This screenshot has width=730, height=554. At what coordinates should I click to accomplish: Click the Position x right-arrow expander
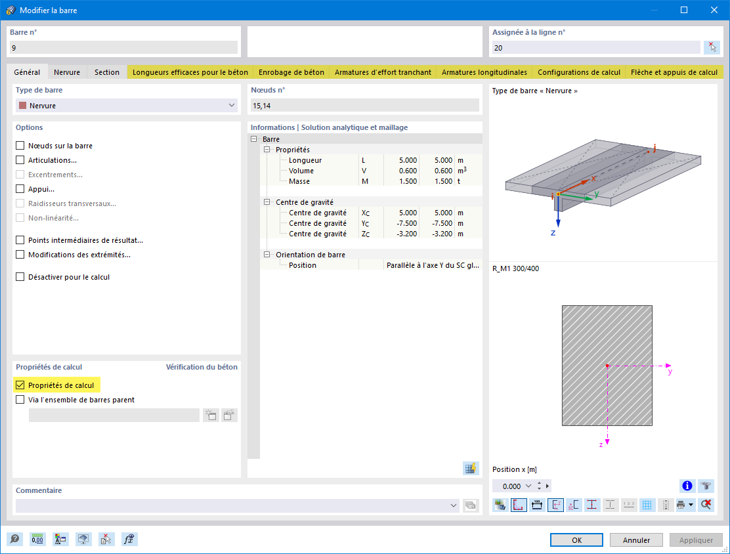tap(547, 486)
